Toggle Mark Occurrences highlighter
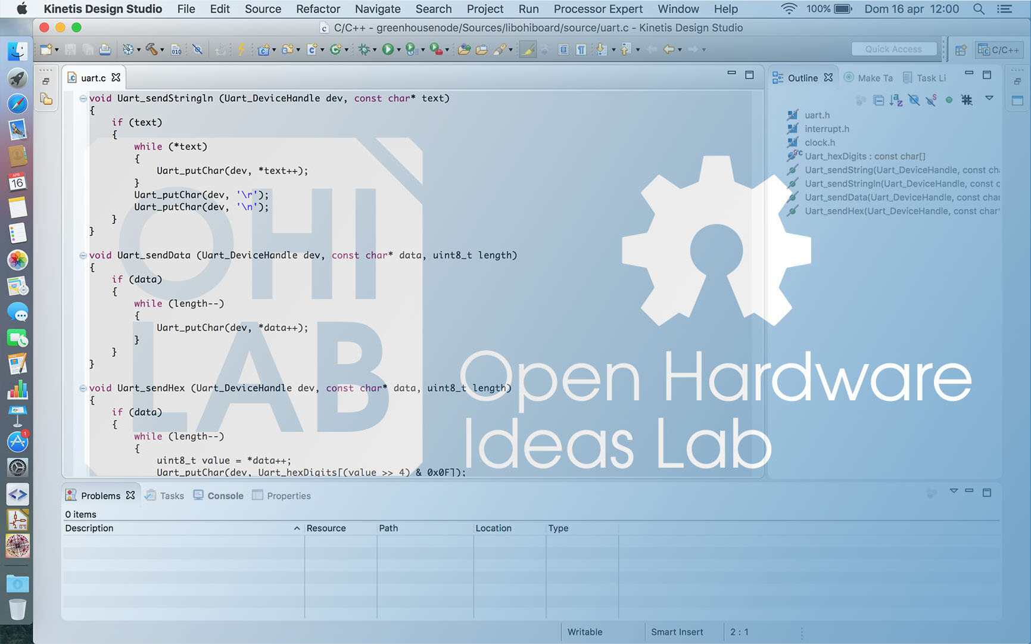The image size is (1031, 644). tap(527, 49)
